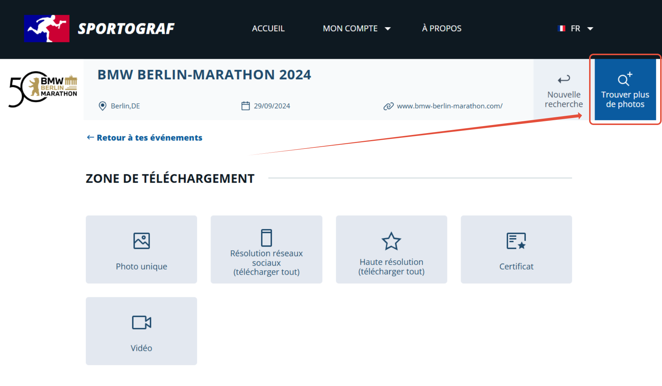The width and height of the screenshot is (662, 386).
Task: Click the BMW Berlin Marathon event logo
Action: point(43,89)
